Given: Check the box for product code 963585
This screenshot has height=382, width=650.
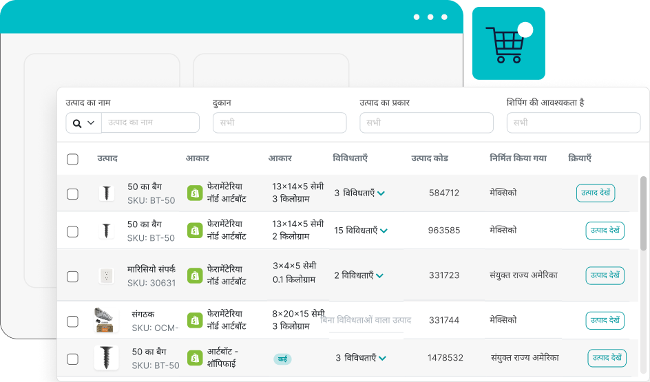Looking at the screenshot, I should [72, 232].
